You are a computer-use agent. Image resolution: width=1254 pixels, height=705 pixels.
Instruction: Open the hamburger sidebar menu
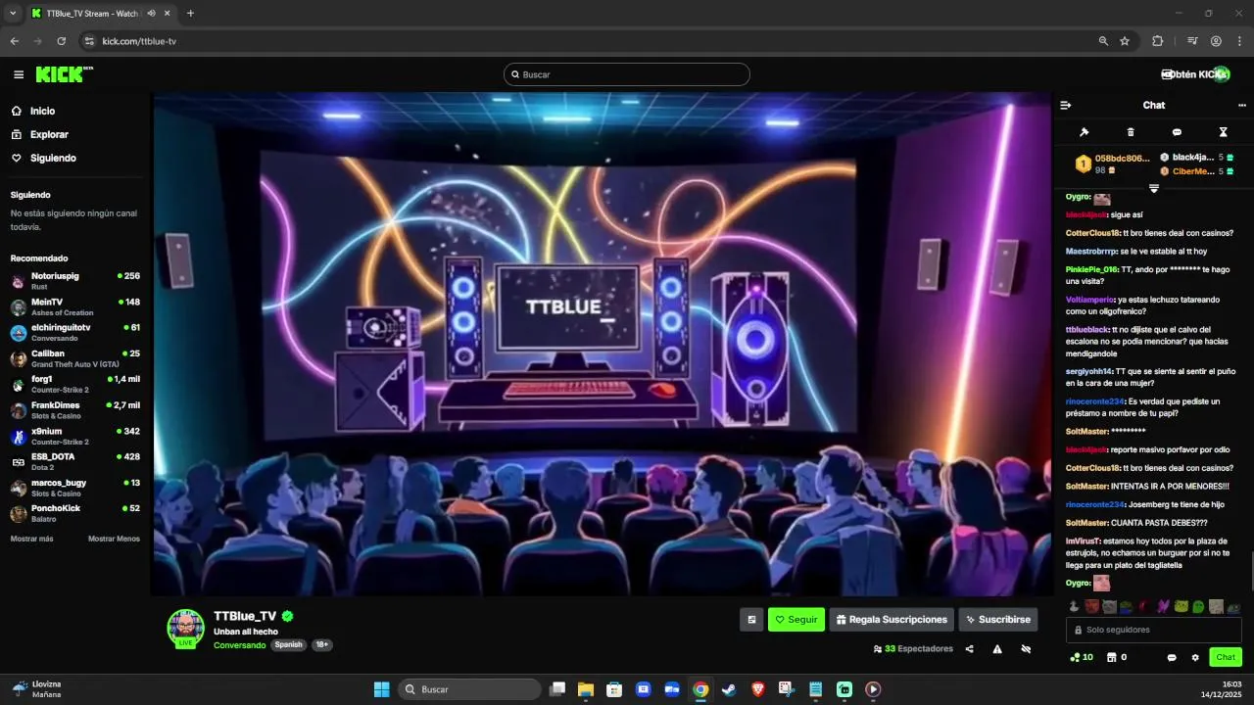click(x=19, y=74)
